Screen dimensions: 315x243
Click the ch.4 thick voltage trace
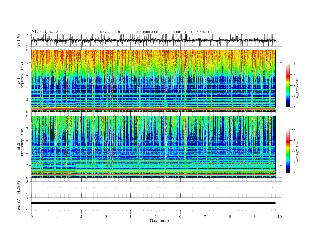153,203
